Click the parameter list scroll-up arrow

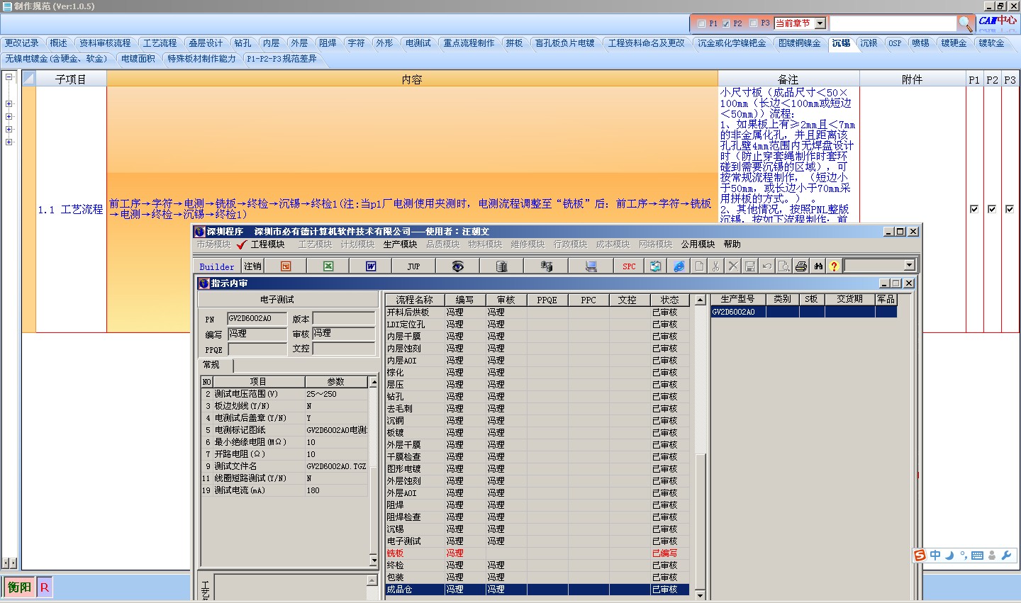tap(373, 382)
